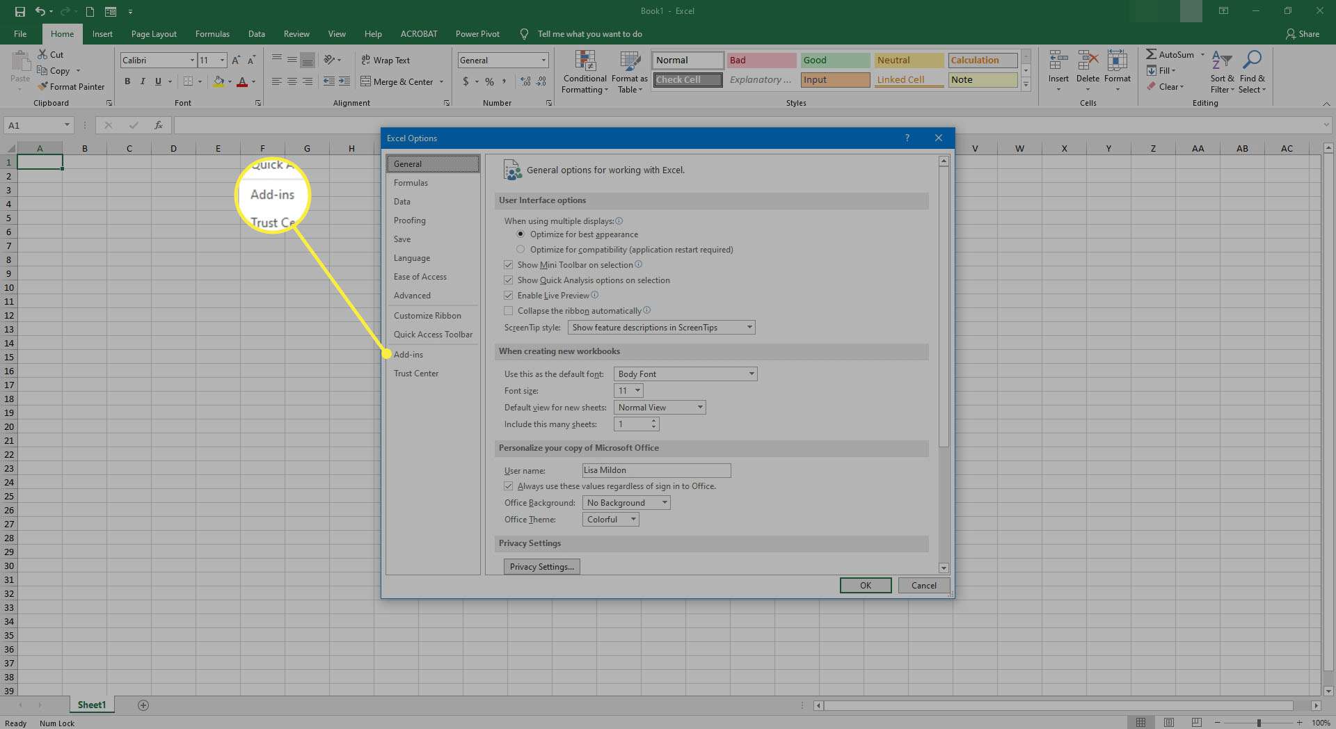The image size is (1336, 729).
Task: Click the Increase Decimal icon
Action: coord(525,81)
